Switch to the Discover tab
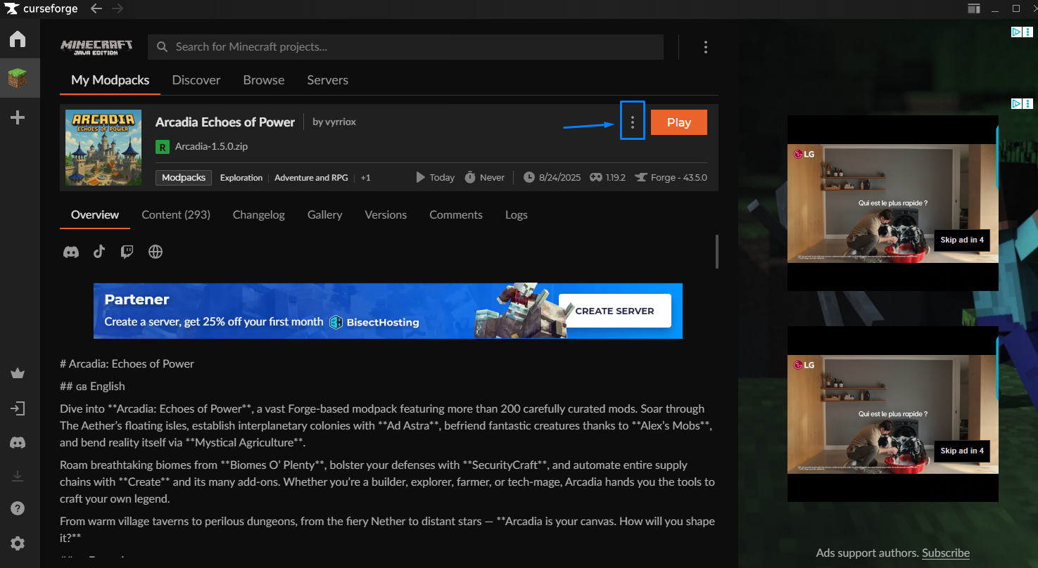 point(196,80)
